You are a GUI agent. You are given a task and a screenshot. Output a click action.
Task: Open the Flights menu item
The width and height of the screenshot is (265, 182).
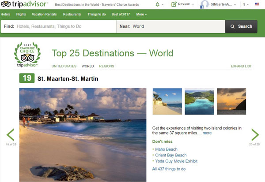[21, 15]
